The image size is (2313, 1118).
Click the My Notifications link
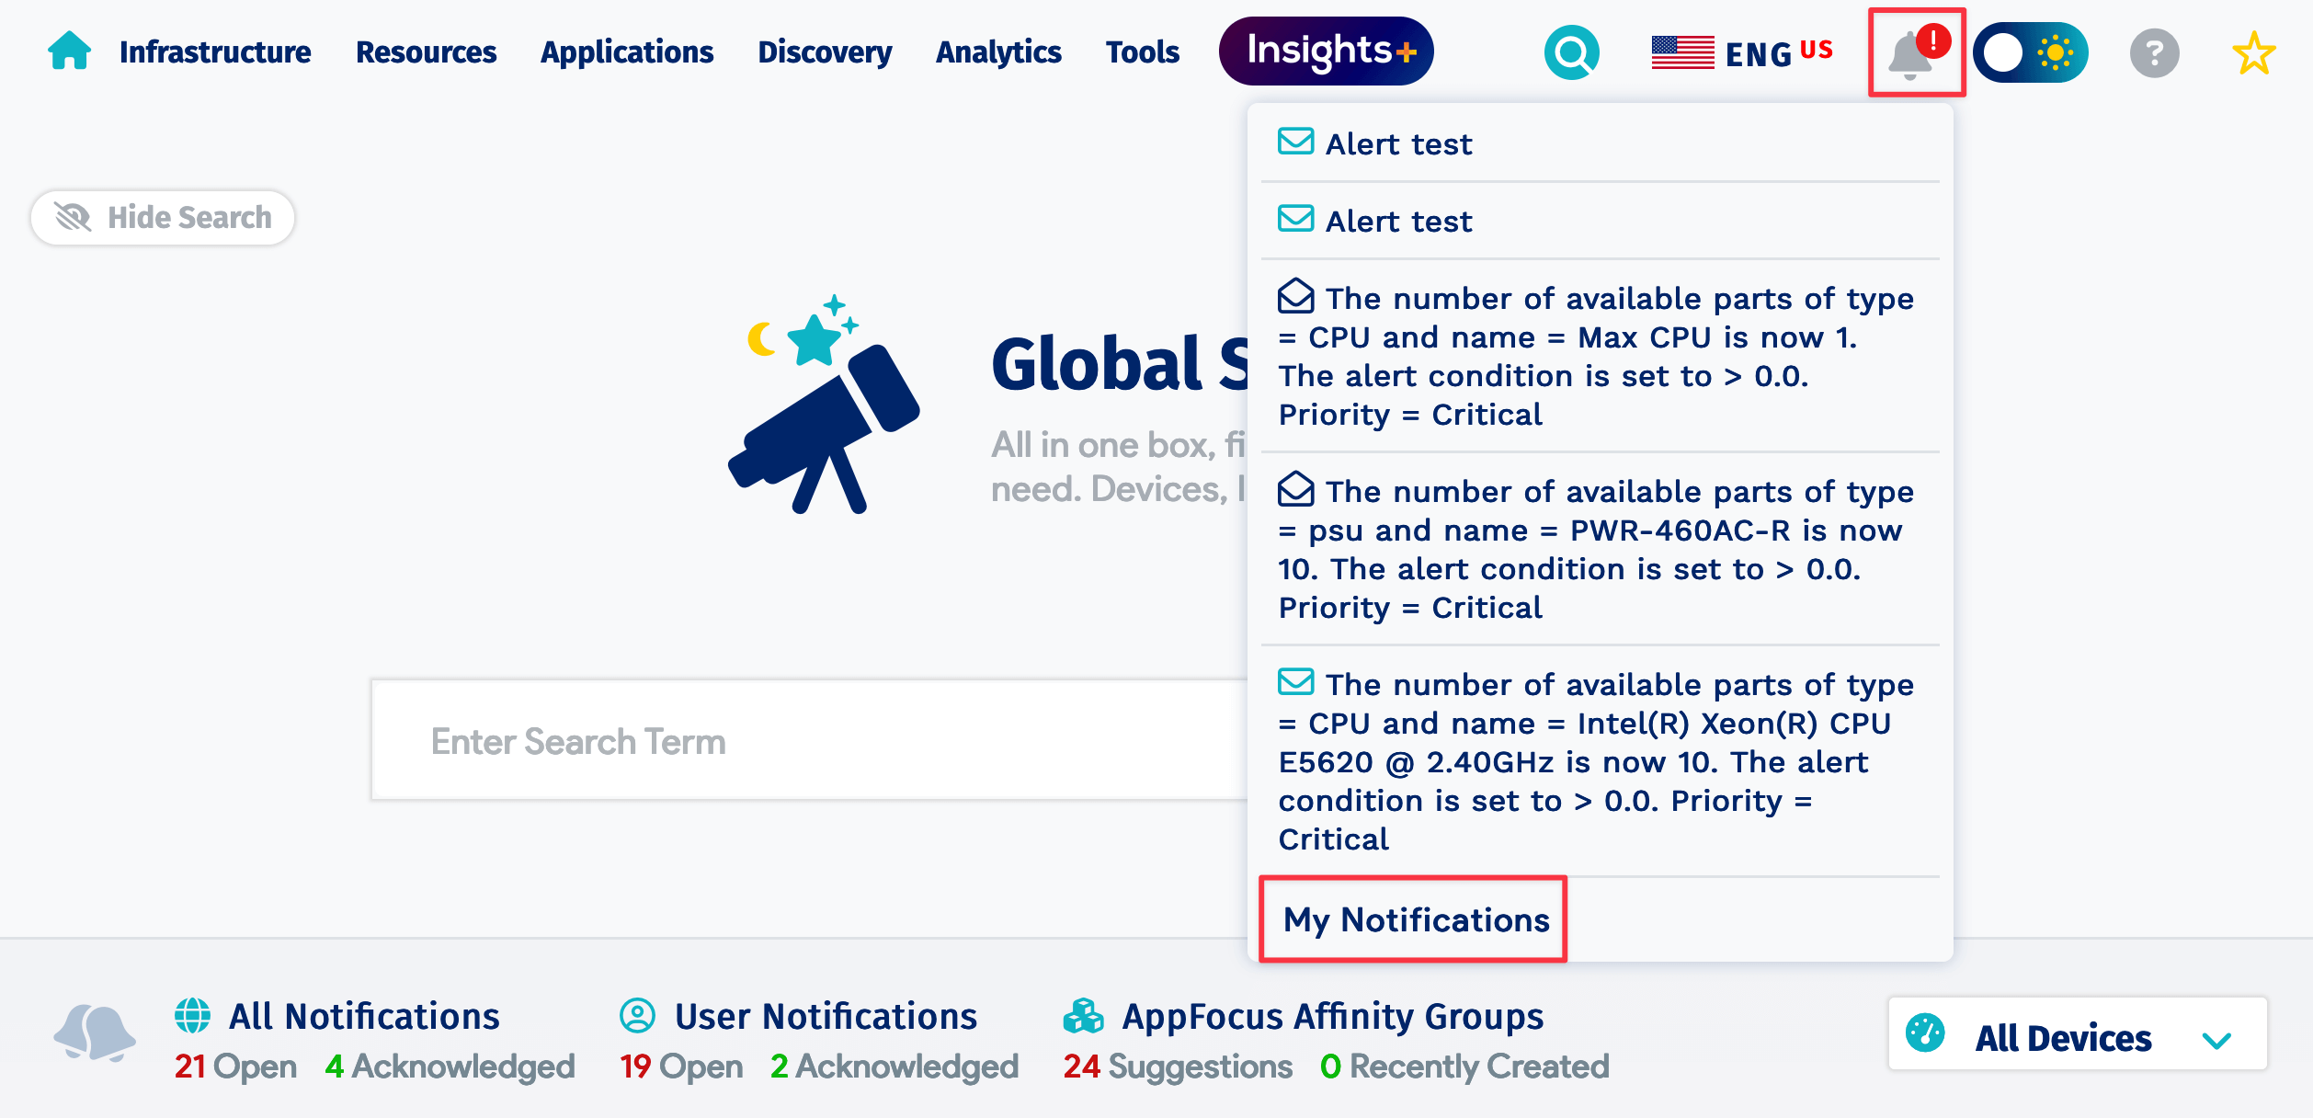coord(1416,919)
